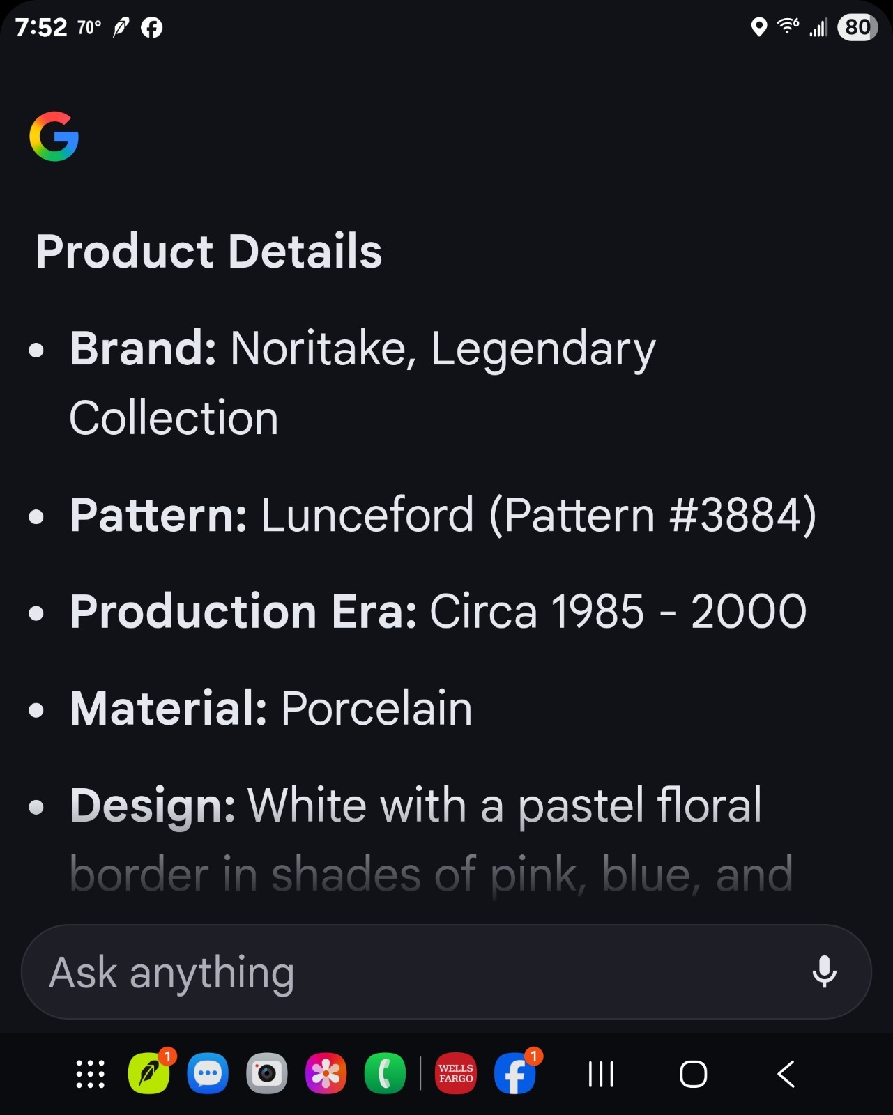Tap the home navigation button

click(693, 1074)
